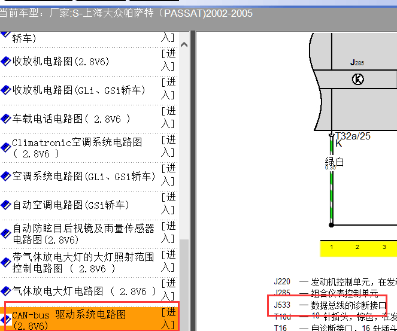The width and height of the screenshot is (397, 331).
Task: Click book icon beside CAN-bus 驱动系统电路图
Action: pyautogui.click(x=5, y=320)
